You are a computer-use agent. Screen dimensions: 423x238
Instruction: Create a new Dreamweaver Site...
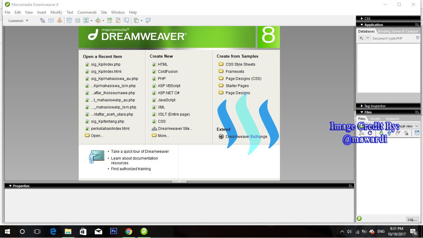tap(172, 129)
